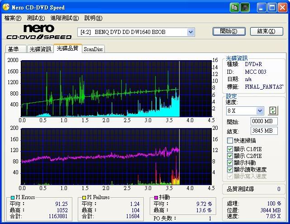Click the Nero CD-DVD Speed app icon
Image resolution: width=290 pixels, height=224 pixels.
pos(6,7)
